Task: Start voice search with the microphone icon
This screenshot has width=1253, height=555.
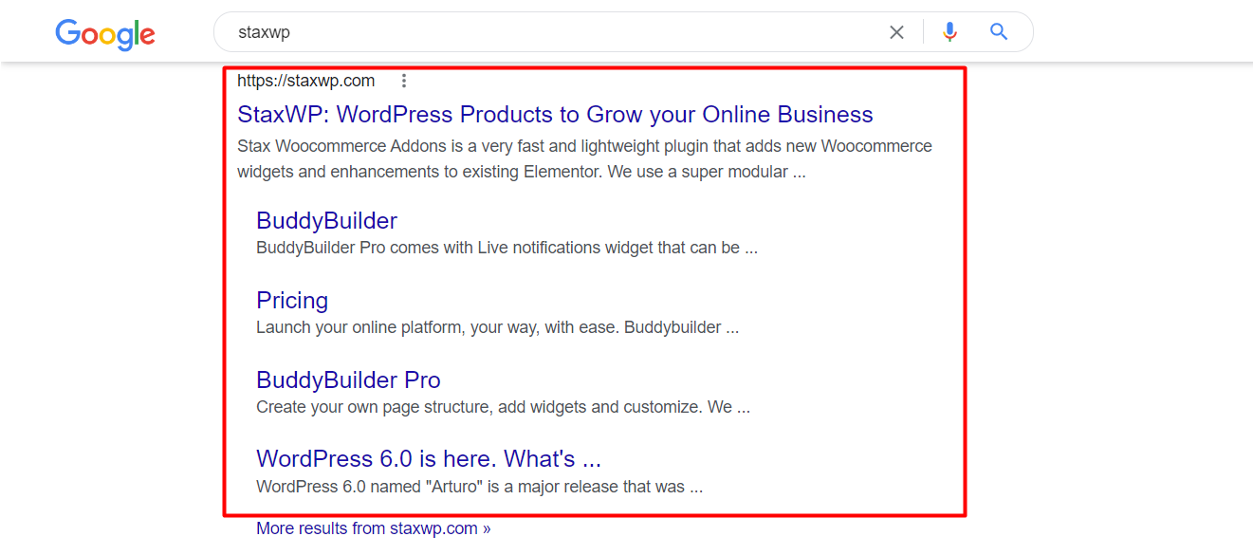Action: click(949, 31)
